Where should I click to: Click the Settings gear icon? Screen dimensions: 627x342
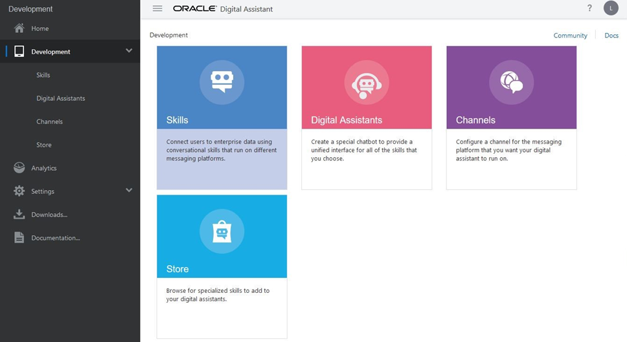tap(19, 191)
